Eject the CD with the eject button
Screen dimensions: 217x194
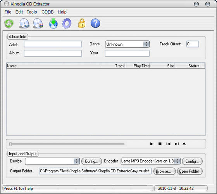pos(184,144)
